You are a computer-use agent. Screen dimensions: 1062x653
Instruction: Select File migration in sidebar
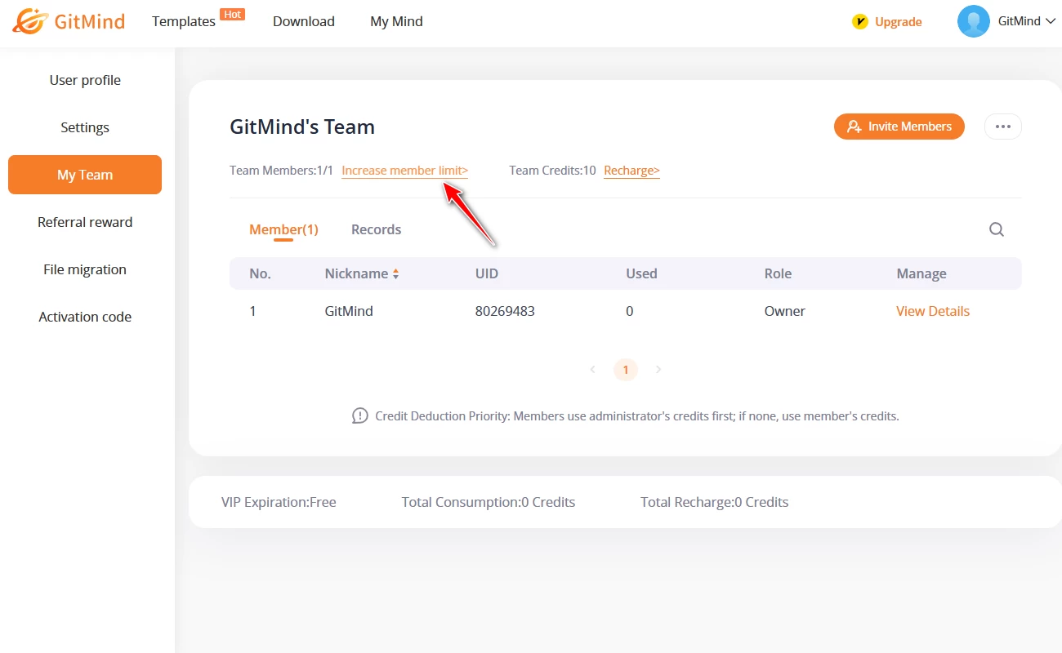coord(85,269)
